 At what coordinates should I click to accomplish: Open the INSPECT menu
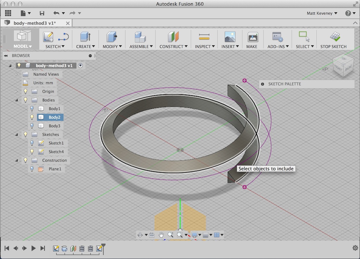(x=205, y=47)
